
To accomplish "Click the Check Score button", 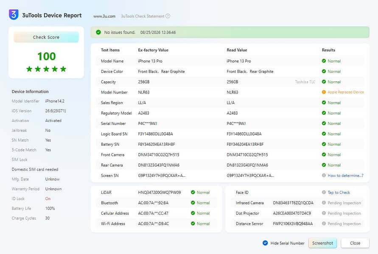I will click(x=46, y=37).
